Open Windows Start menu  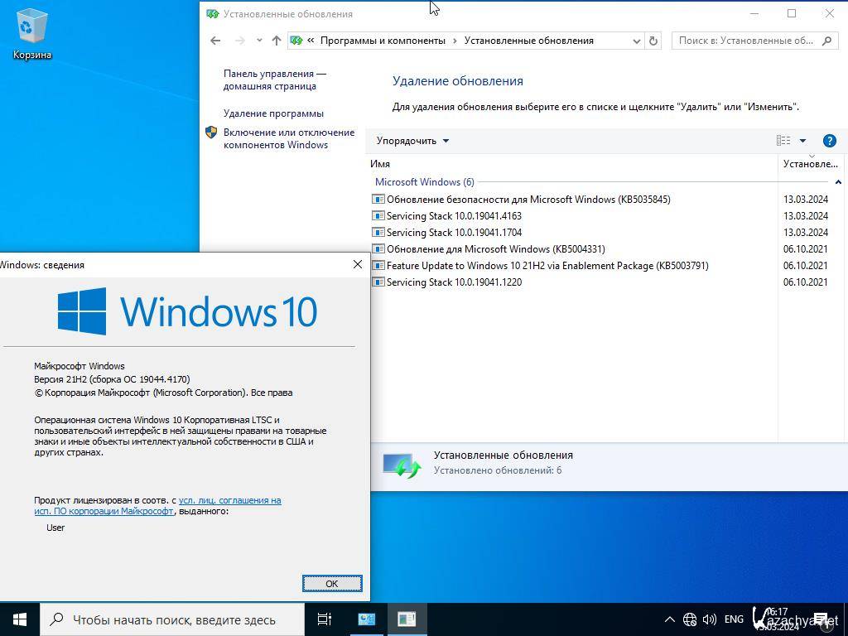coord(20,619)
